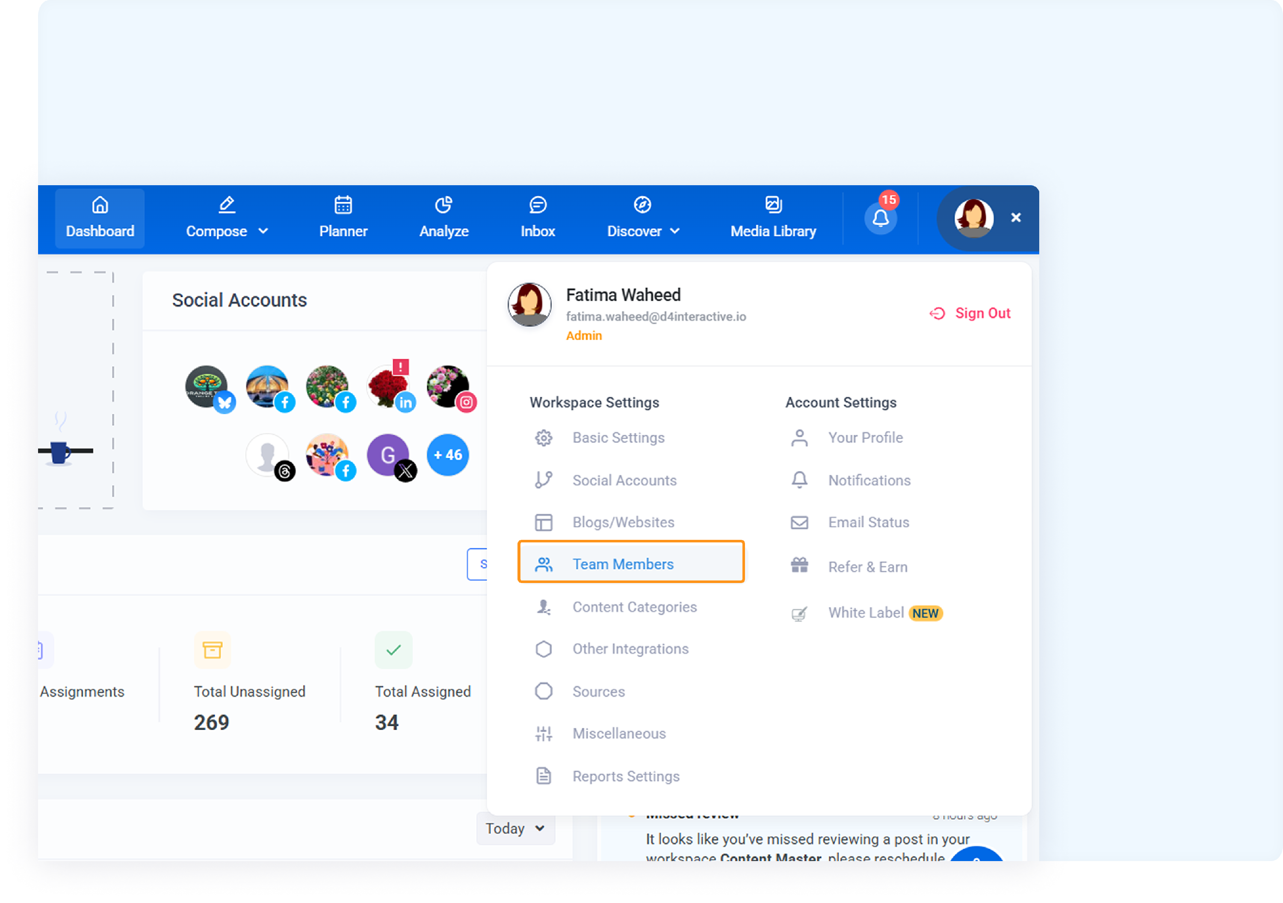Open Reports Settings
1283x903 pixels.
click(x=626, y=776)
